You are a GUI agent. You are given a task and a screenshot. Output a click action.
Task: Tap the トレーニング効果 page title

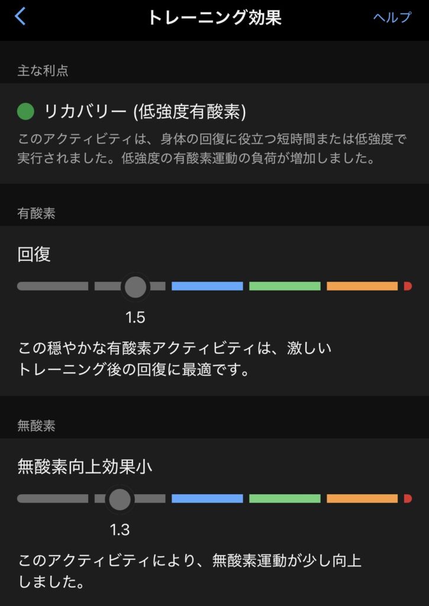tap(214, 17)
